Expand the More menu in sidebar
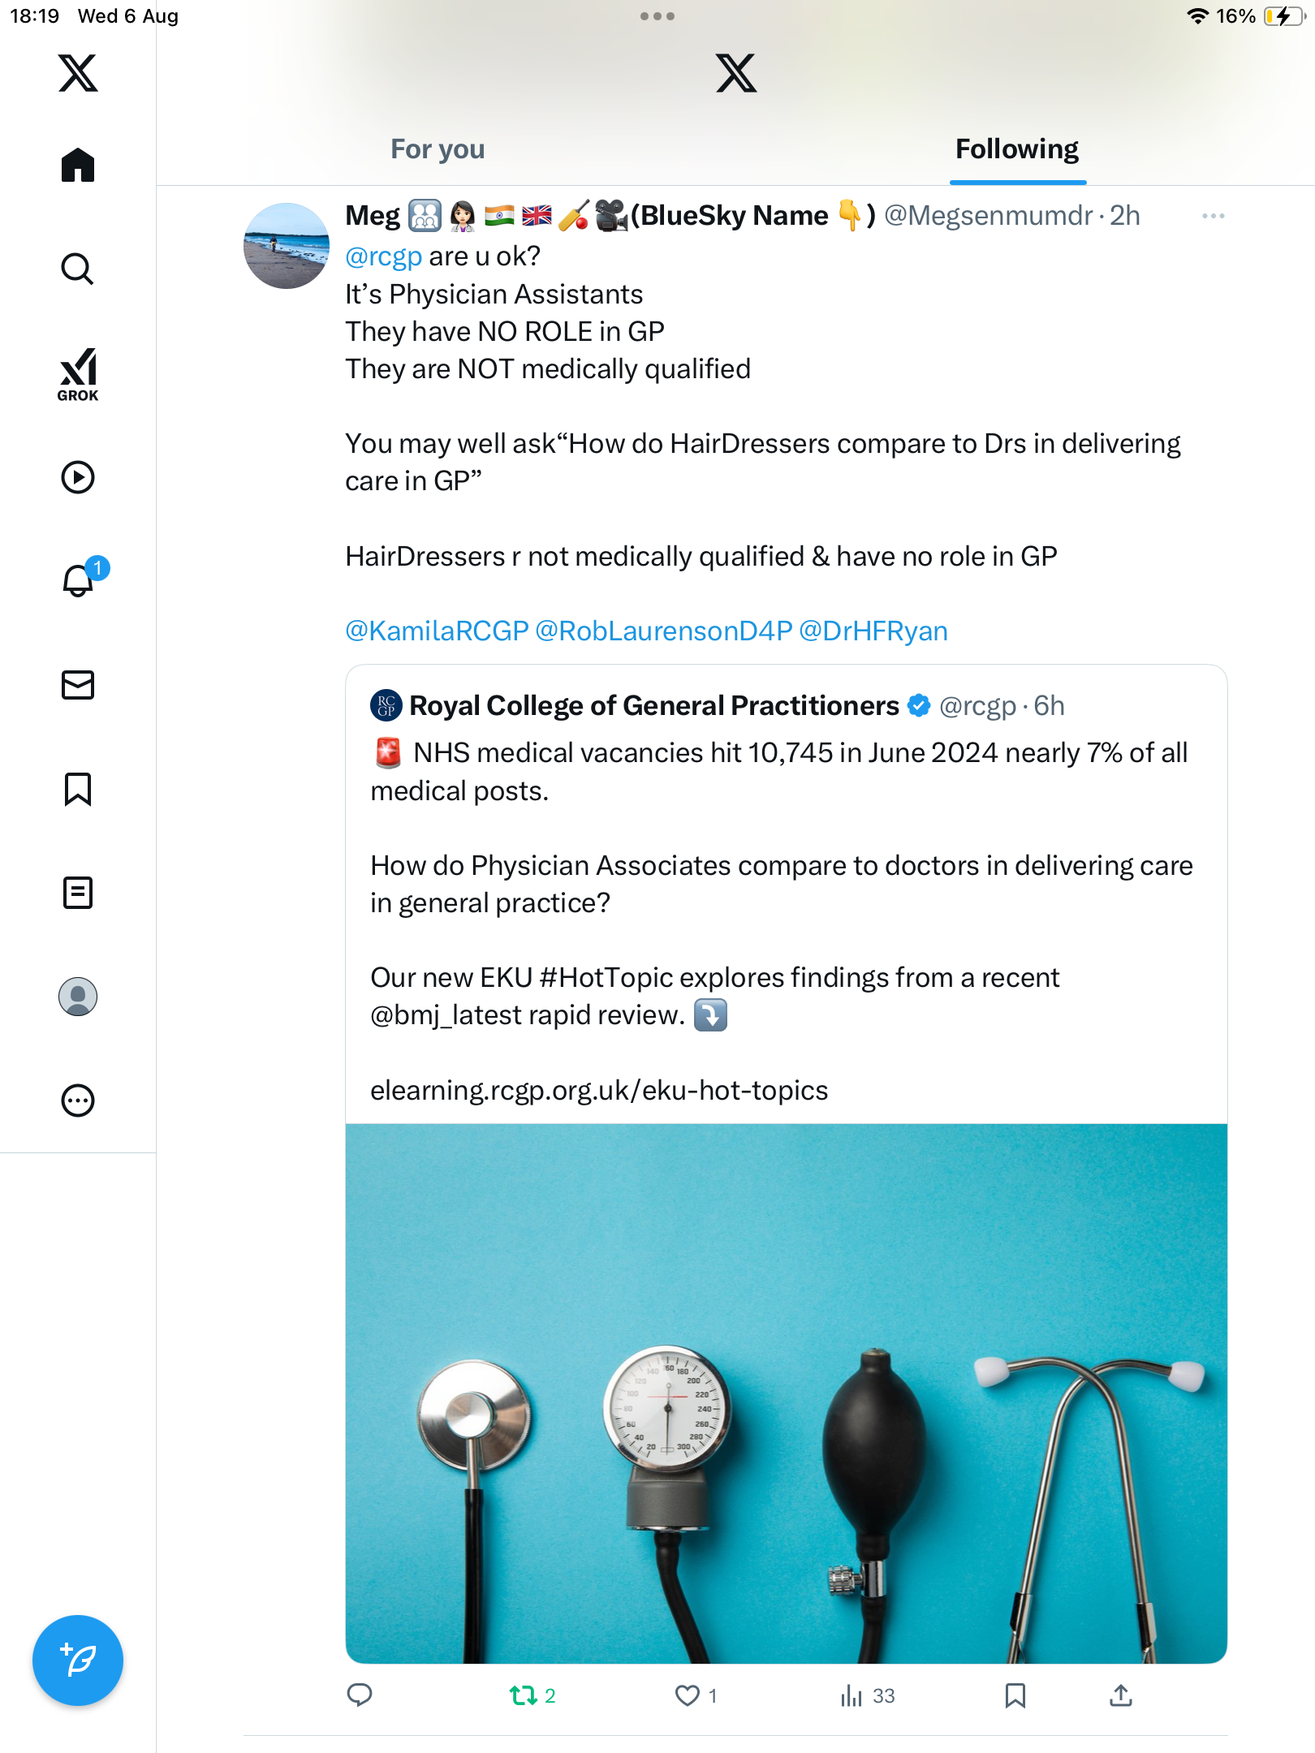Screen dimensions: 1315x1753 (x=78, y=1100)
